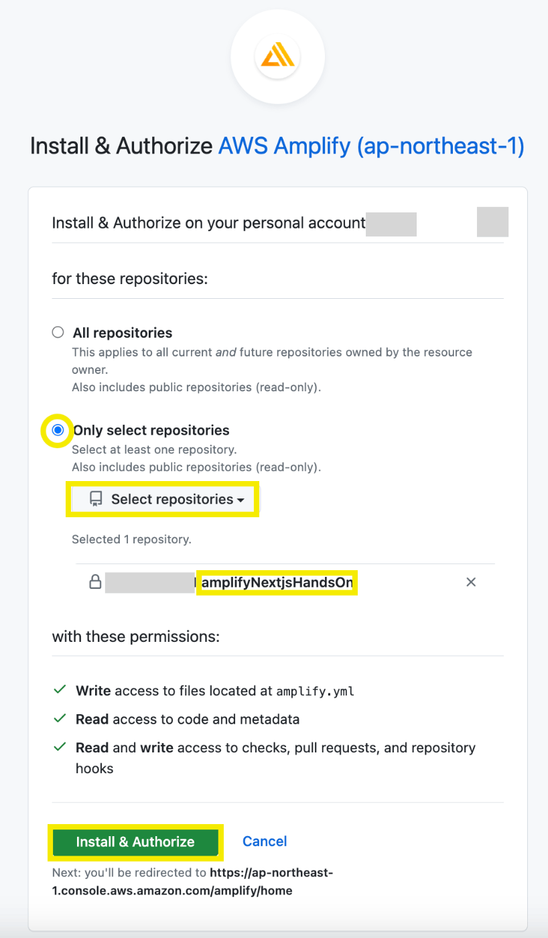
Task: Open the AWS Amplify (ap-northeast-1) link
Action: click(371, 145)
